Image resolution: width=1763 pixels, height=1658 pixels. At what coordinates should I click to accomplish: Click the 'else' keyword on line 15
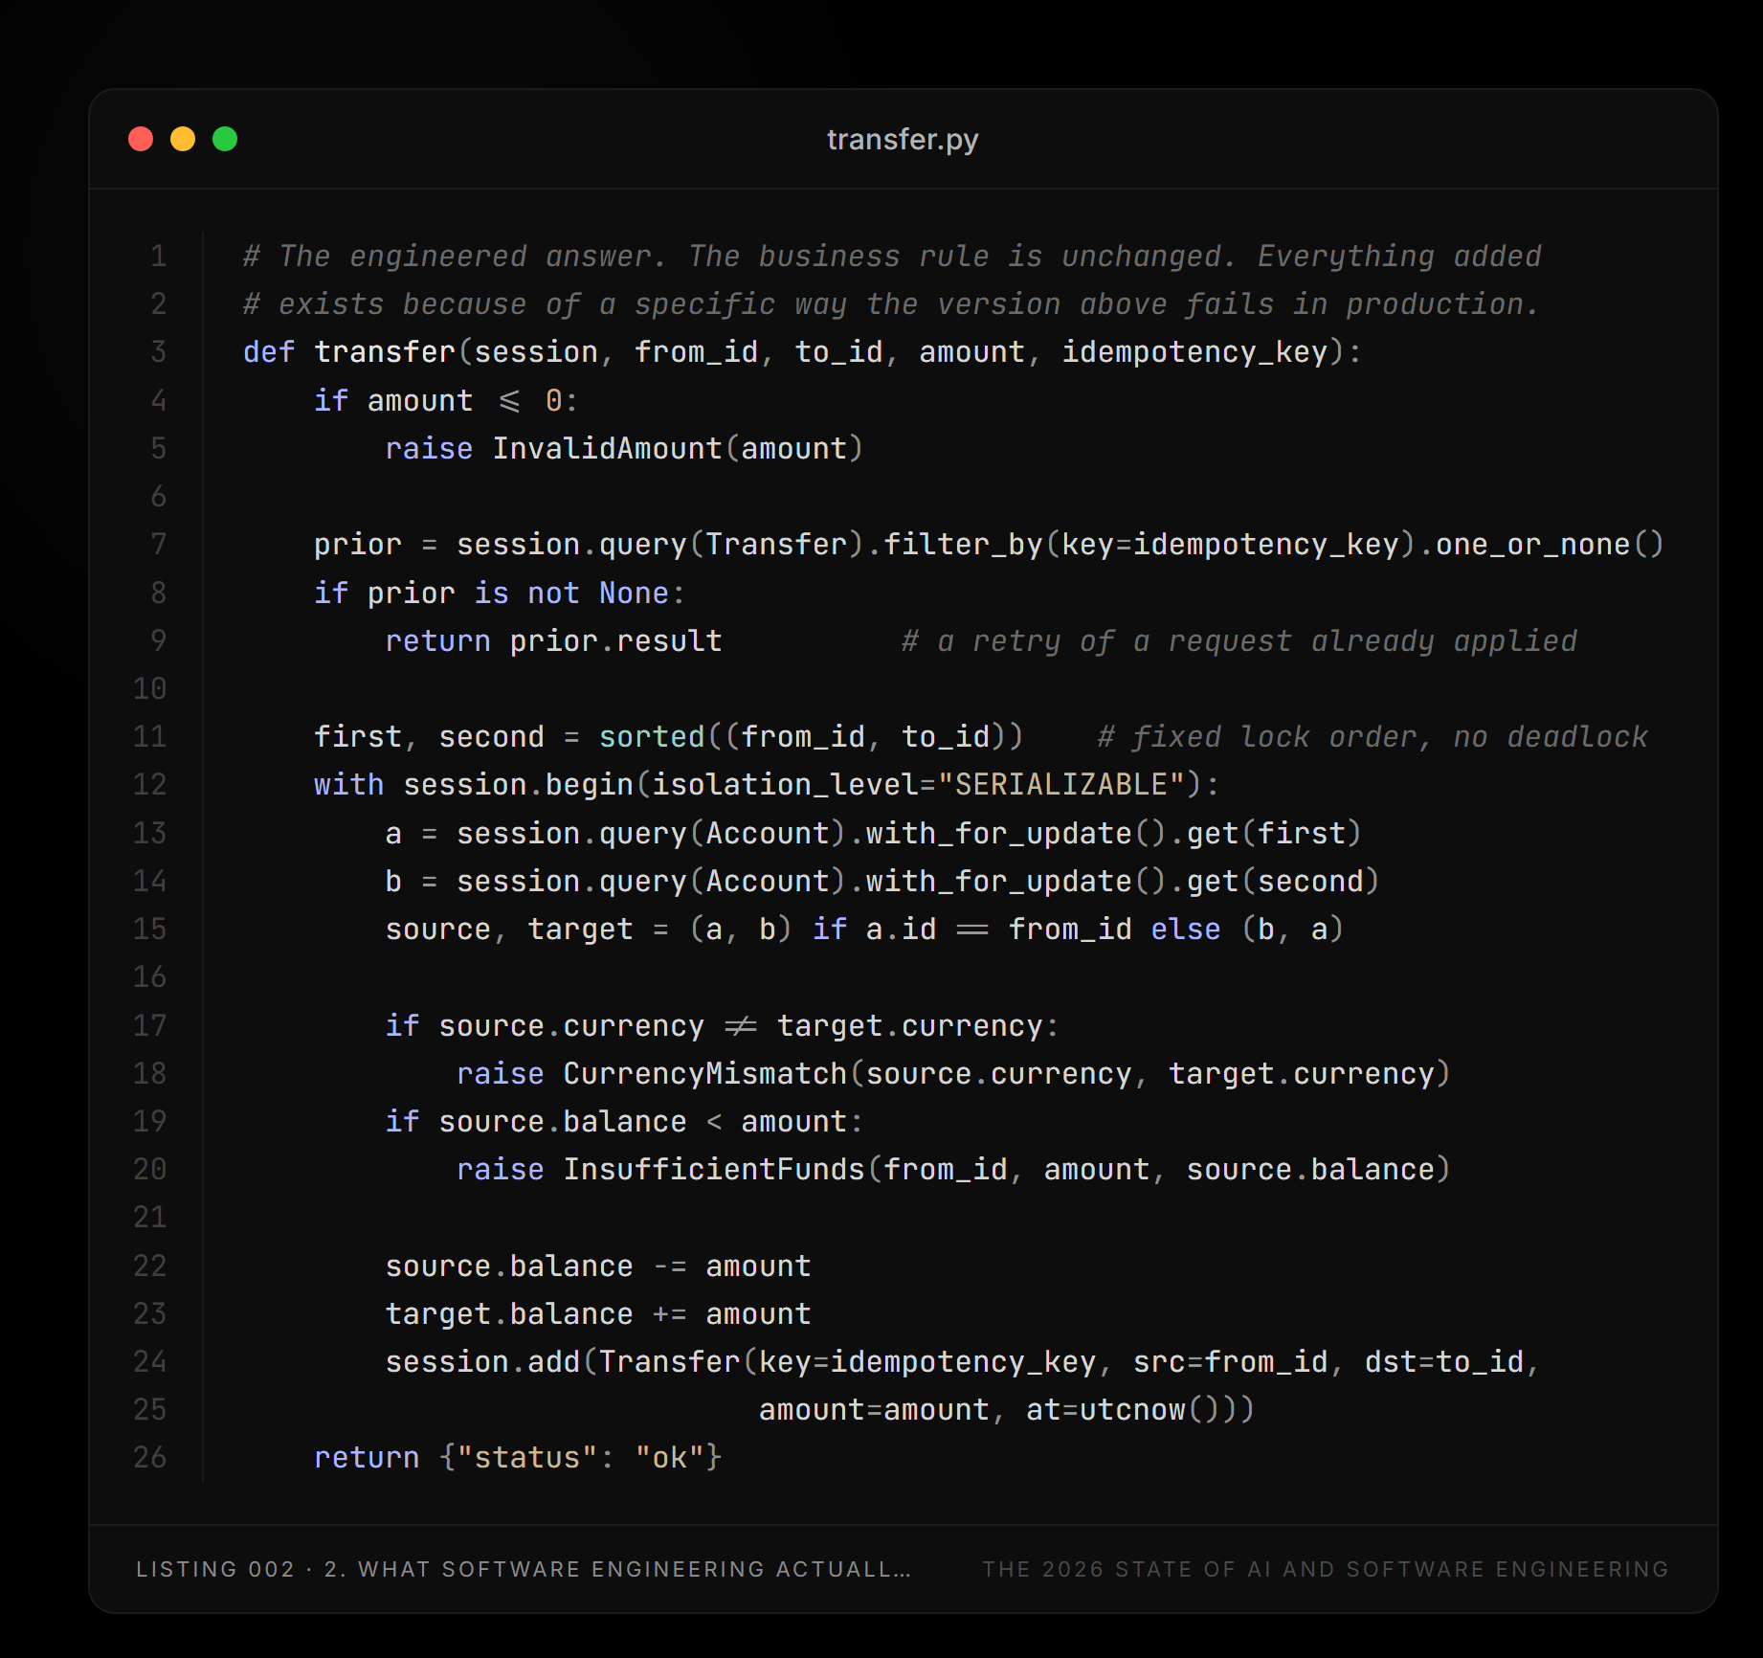point(1186,930)
